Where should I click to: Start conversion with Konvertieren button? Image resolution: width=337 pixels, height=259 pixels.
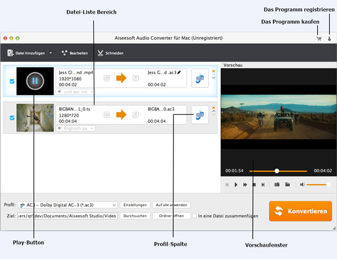(300, 211)
